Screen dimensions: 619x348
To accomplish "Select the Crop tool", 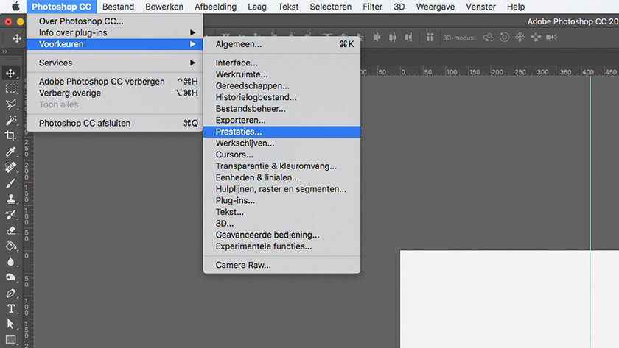I will [x=10, y=136].
